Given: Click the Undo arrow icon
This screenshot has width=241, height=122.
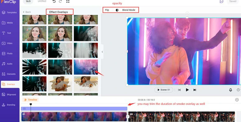Looking at the screenshot, I should (54, 1).
